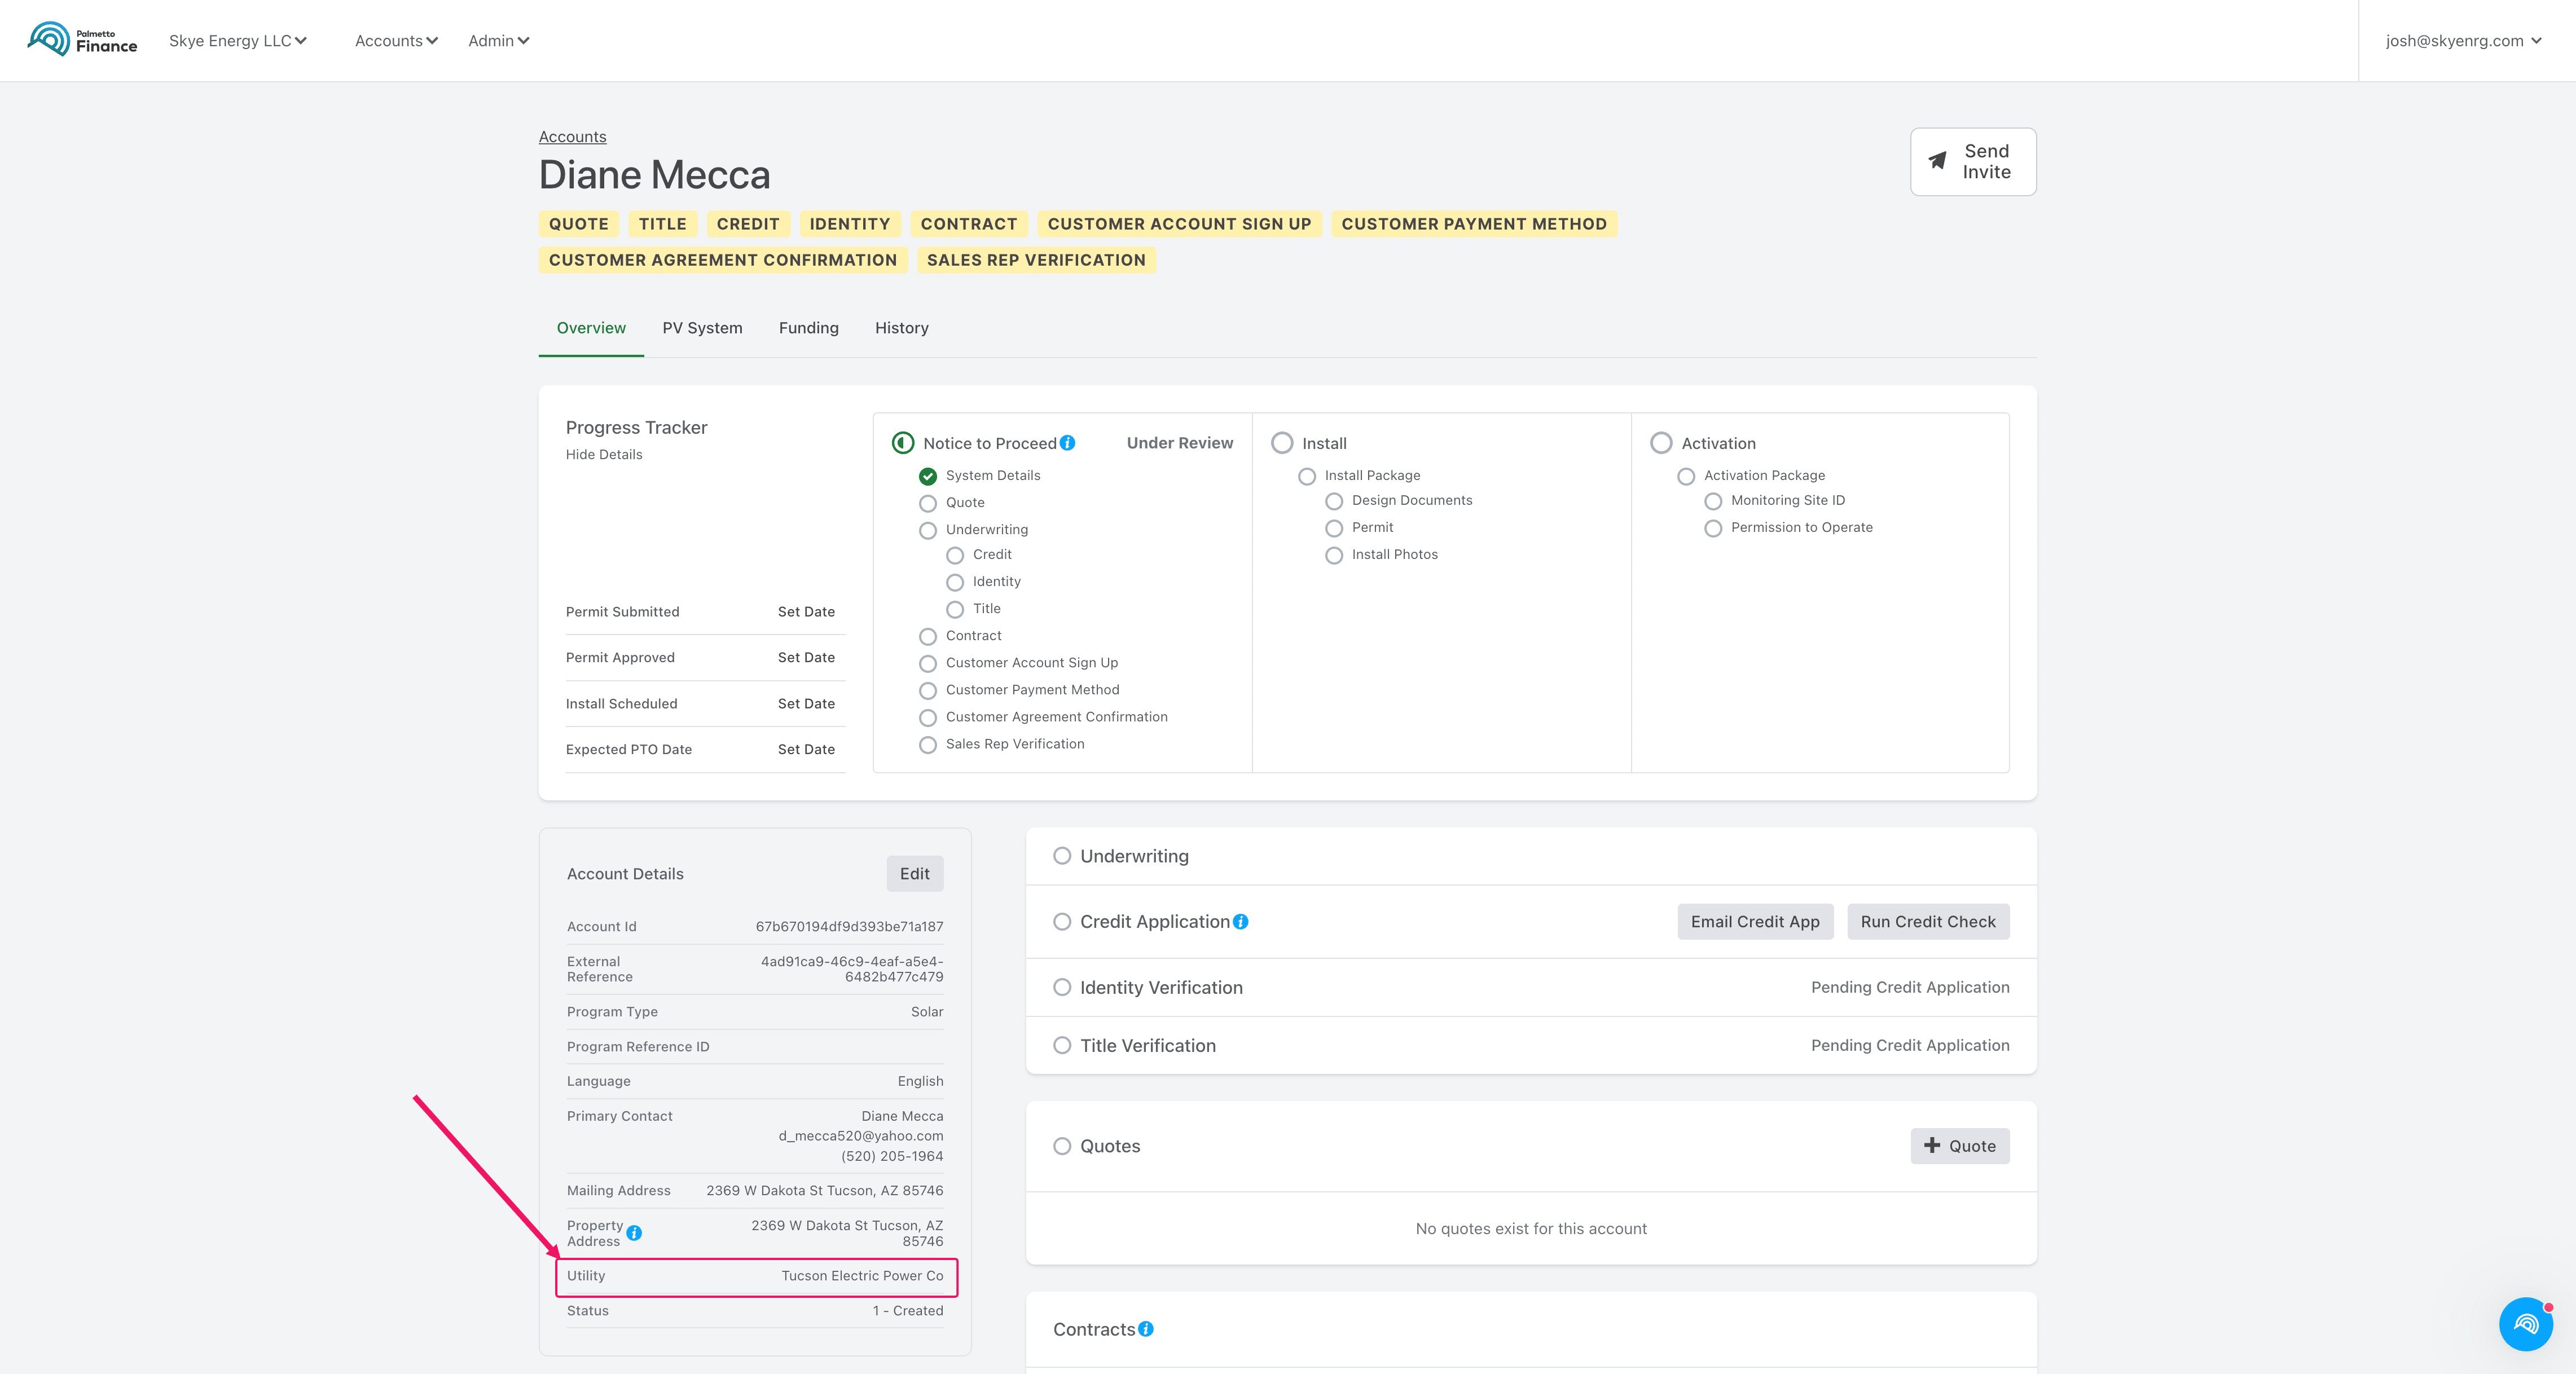Switch to the Overview tab

tap(591, 328)
